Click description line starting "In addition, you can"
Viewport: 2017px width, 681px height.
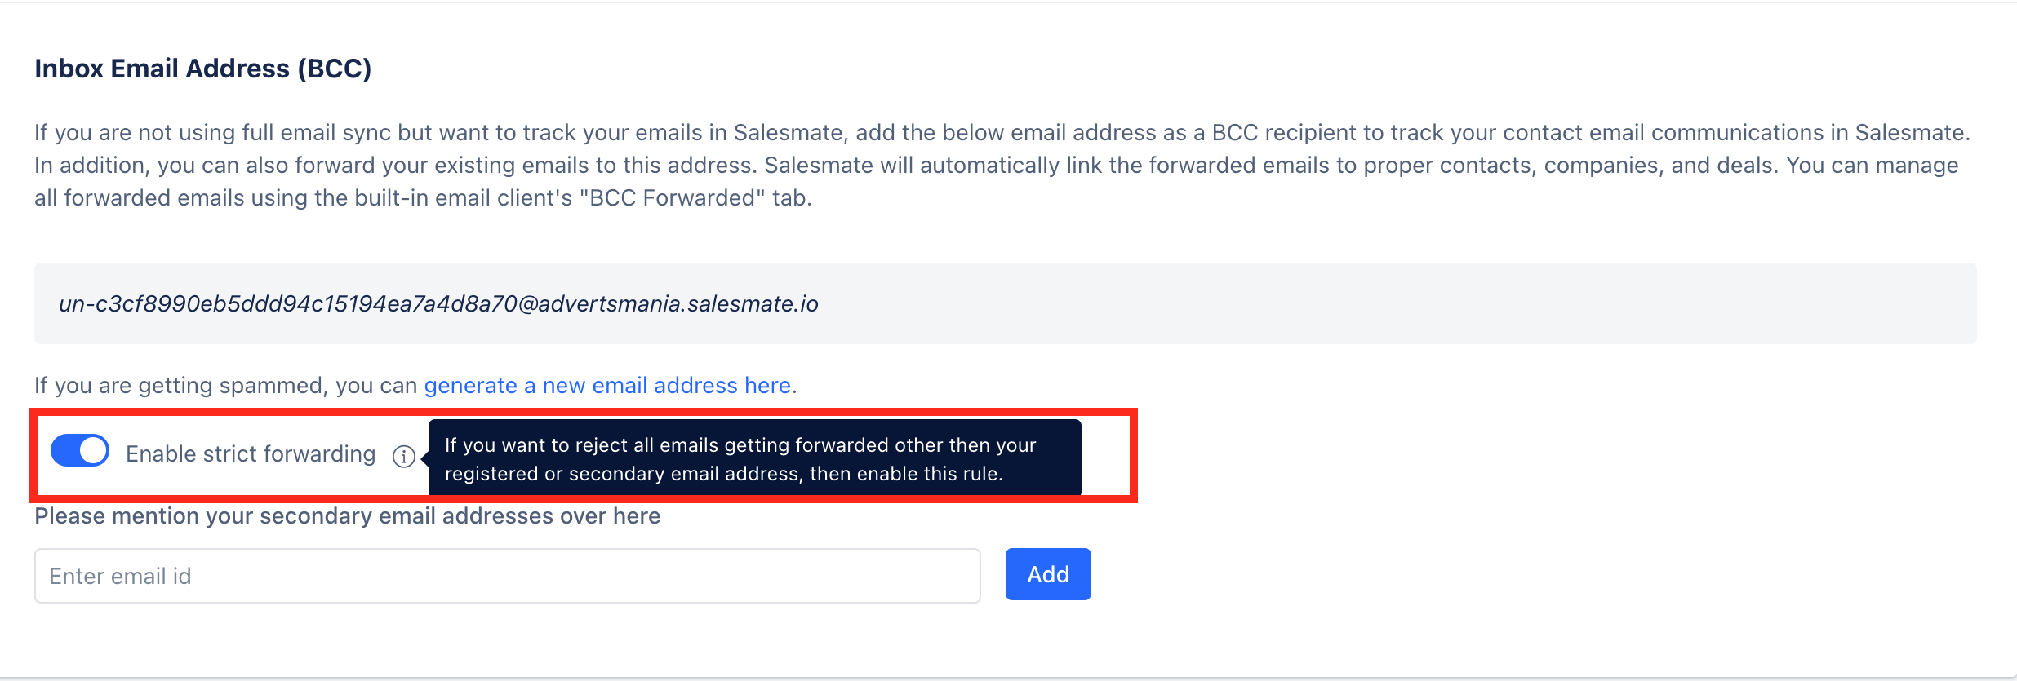(x=996, y=166)
